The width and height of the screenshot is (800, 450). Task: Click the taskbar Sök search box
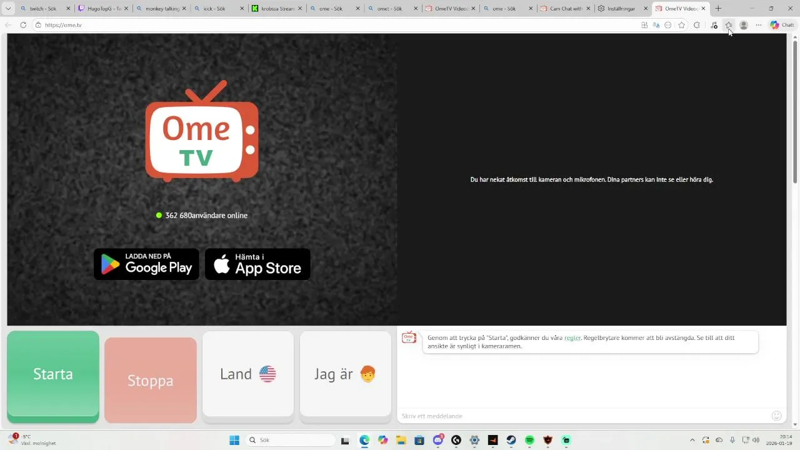[290, 441]
